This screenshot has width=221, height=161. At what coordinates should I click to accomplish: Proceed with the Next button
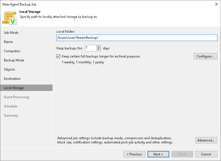[158, 154]
